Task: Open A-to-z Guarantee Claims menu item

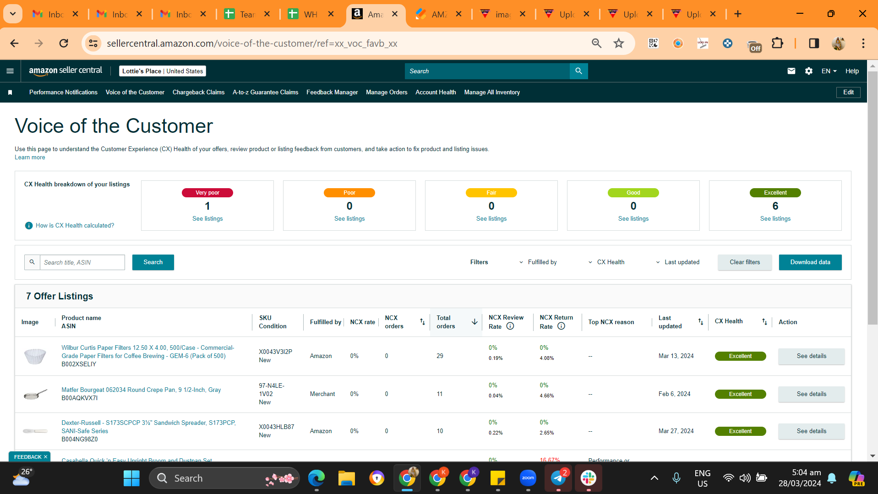Action: pos(265,92)
